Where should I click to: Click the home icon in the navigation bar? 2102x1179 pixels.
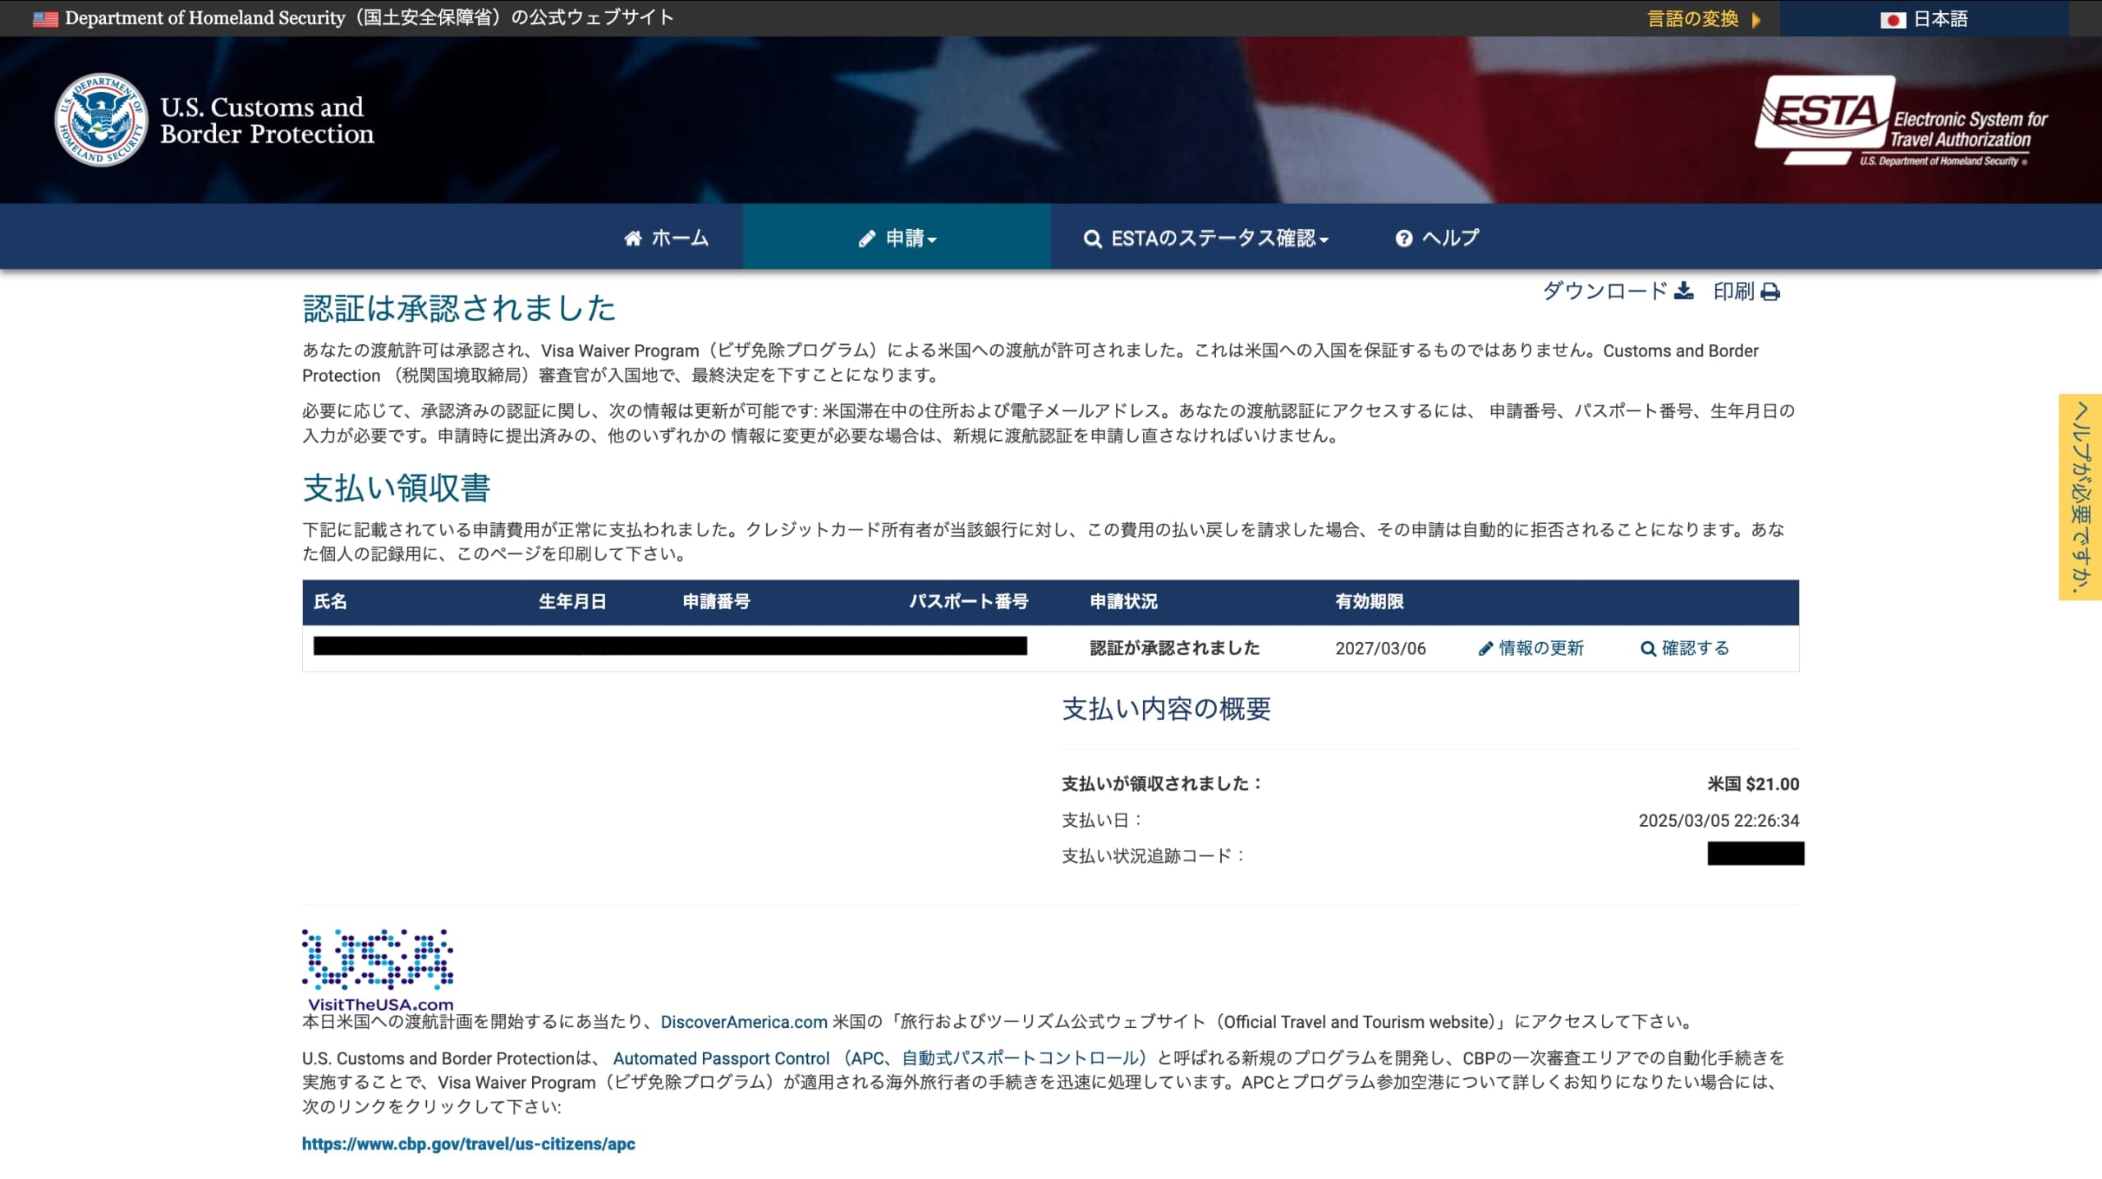click(x=632, y=237)
